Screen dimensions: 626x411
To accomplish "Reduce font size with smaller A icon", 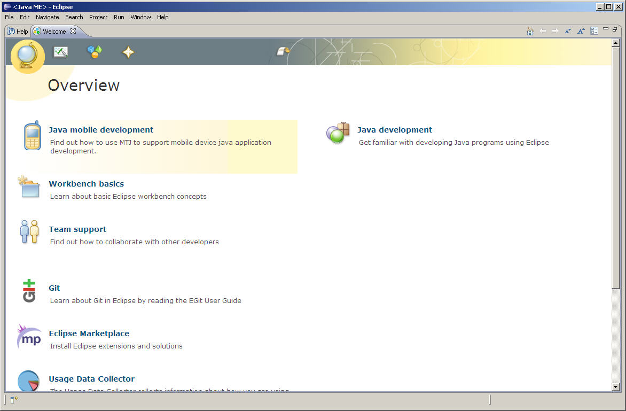I will [568, 31].
